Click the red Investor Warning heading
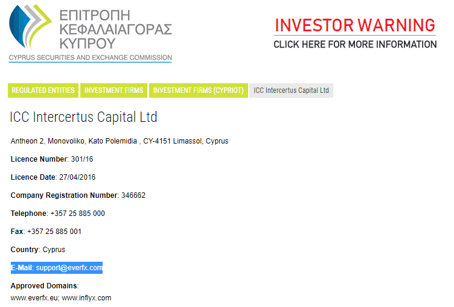454x307 pixels. 355,25
